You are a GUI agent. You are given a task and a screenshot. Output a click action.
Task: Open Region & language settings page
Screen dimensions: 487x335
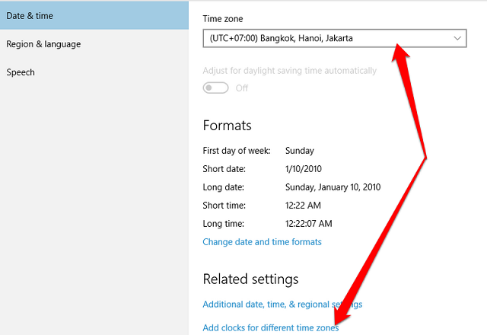43,44
